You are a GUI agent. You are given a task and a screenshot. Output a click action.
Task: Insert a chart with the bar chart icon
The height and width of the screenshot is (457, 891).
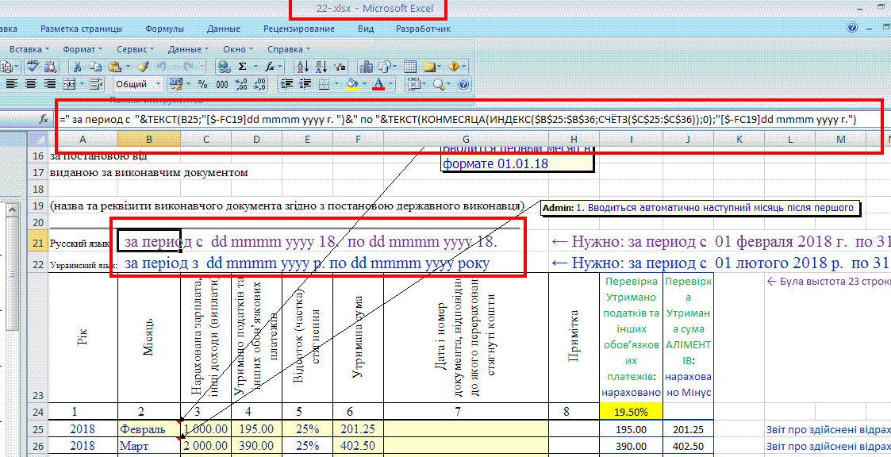pos(367,67)
